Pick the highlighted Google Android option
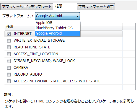The width and height of the screenshot is (137, 111). point(57,33)
